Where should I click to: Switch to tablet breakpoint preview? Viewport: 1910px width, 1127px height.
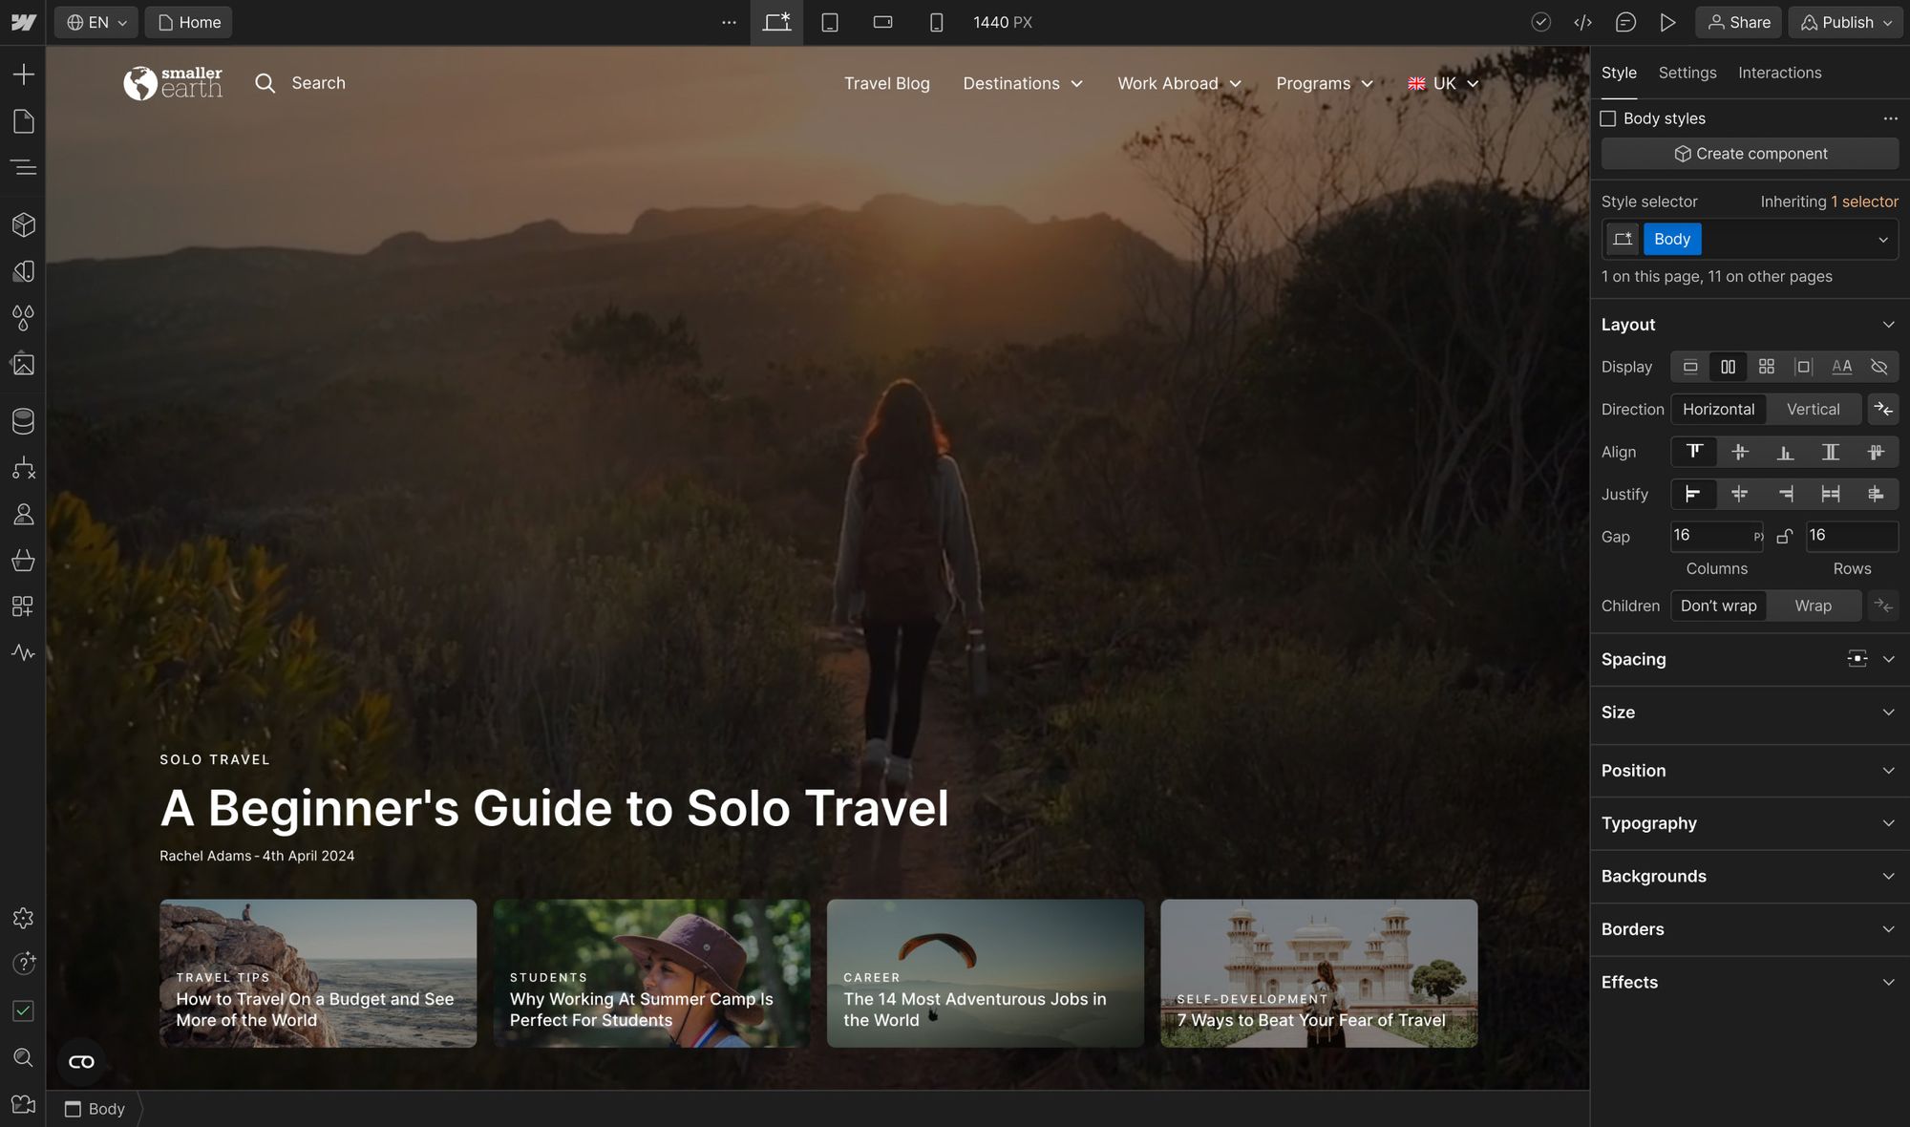pyautogui.click(x=829, y=22)
